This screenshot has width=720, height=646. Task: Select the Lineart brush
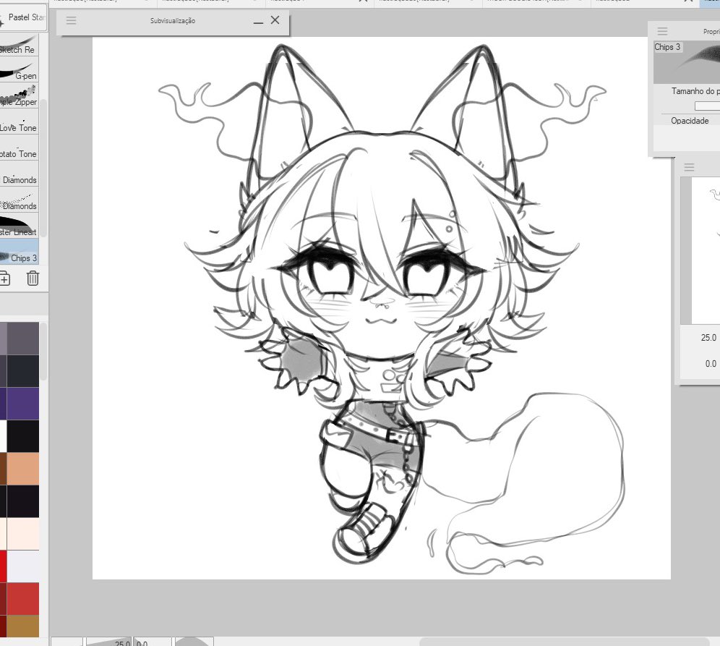click(x=20, y=226)
